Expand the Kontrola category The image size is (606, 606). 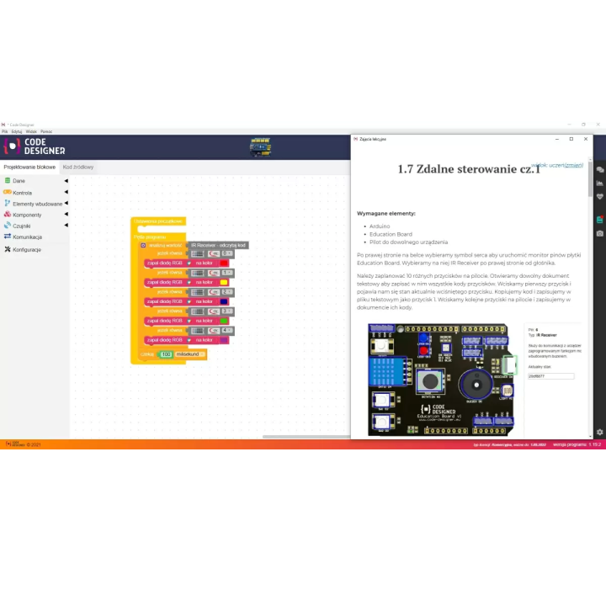point(22,193)
